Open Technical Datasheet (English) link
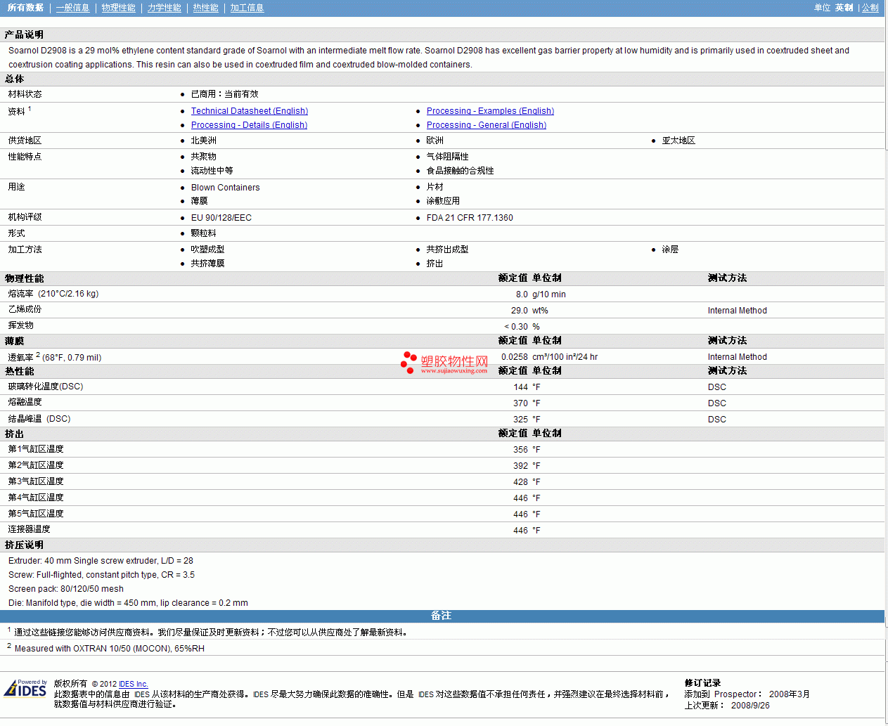888x726 pixels. tap(249, 111)
